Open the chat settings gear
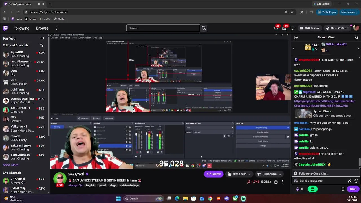361x203 pixels. click(343, 189)
